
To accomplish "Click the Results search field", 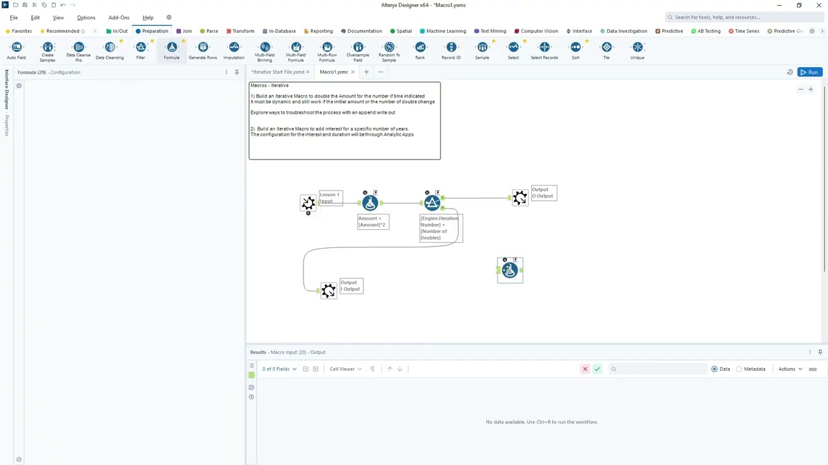I will tap(658, 369).
